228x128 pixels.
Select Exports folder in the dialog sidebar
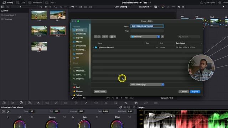click(80, 38)
